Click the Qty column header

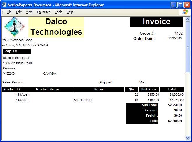[131, 90]
